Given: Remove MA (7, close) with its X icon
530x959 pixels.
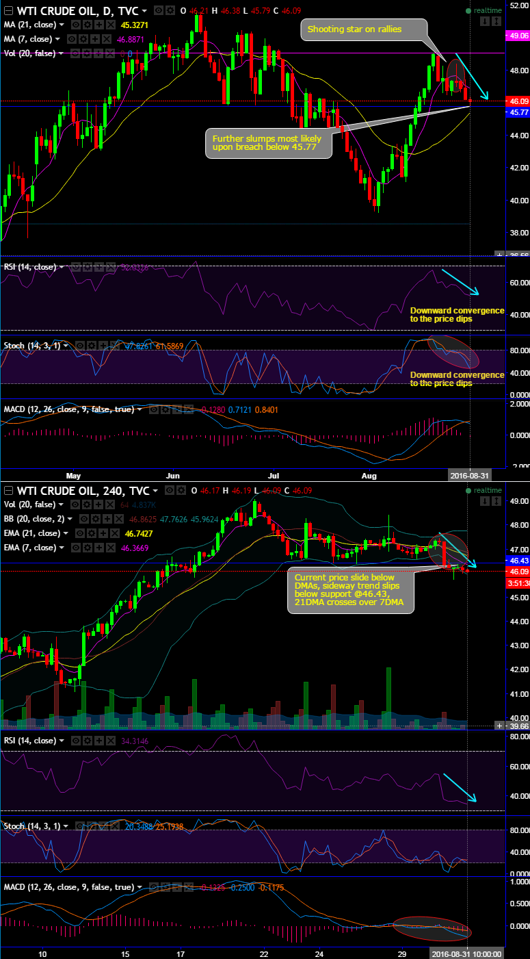Looking at the screenshot, I should coord(105,39).
